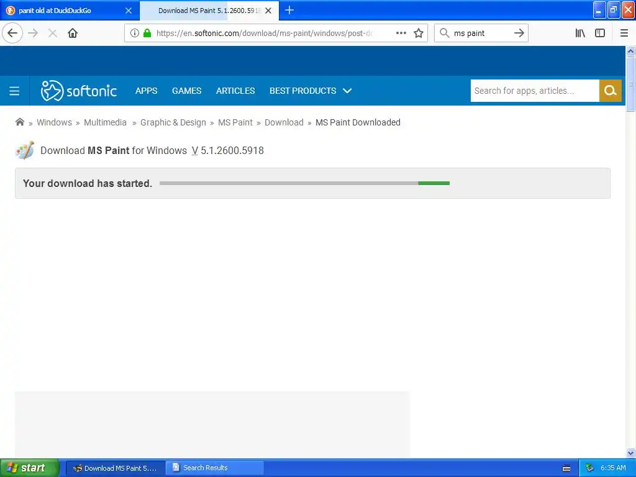Open the APPS menu on Softonic

[x=146, y=91]
